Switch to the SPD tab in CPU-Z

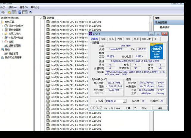click(128, 39)
